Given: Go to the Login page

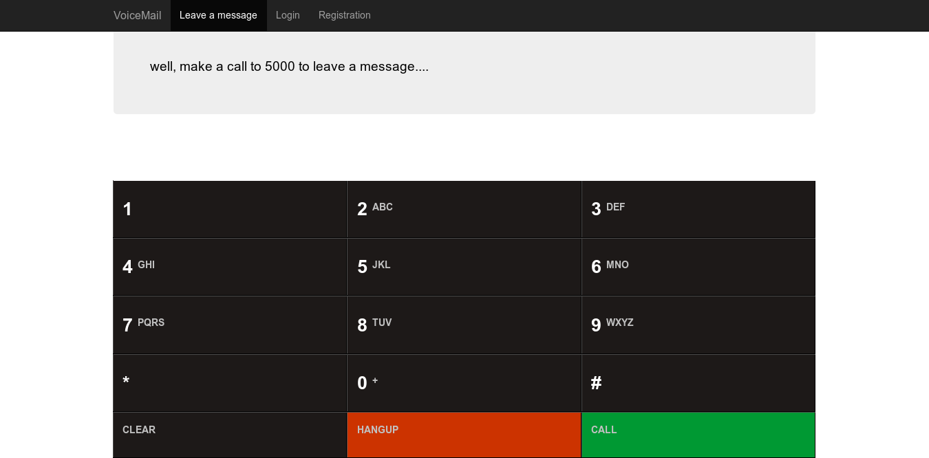Looking at the screenshot, I should (x=288, y=15).
